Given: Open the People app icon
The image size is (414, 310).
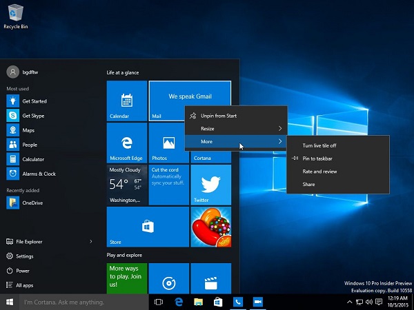Looking at the screenshot, I should (12, 145).
